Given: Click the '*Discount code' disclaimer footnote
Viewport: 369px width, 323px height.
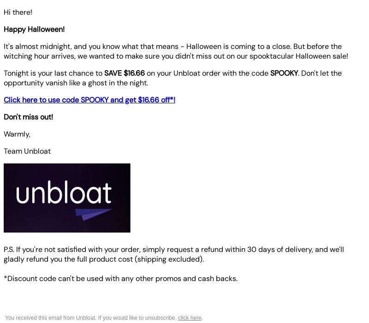Looking at the screenshot, I should coord(121,279).
